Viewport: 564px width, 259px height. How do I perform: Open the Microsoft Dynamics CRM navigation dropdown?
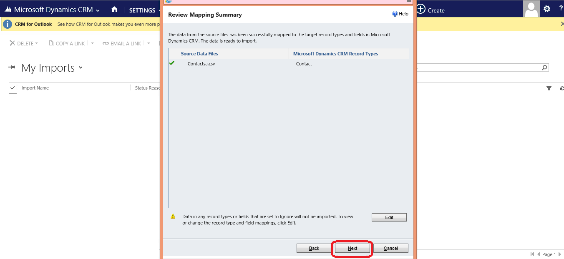98,10
